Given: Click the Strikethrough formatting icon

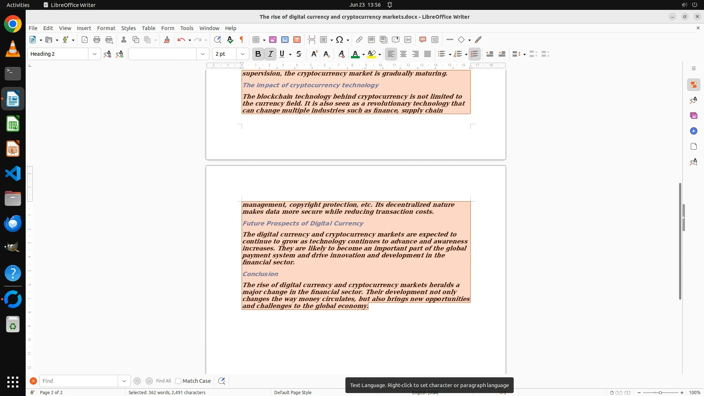Looking at the screenshot, I should tap(299, 54).
